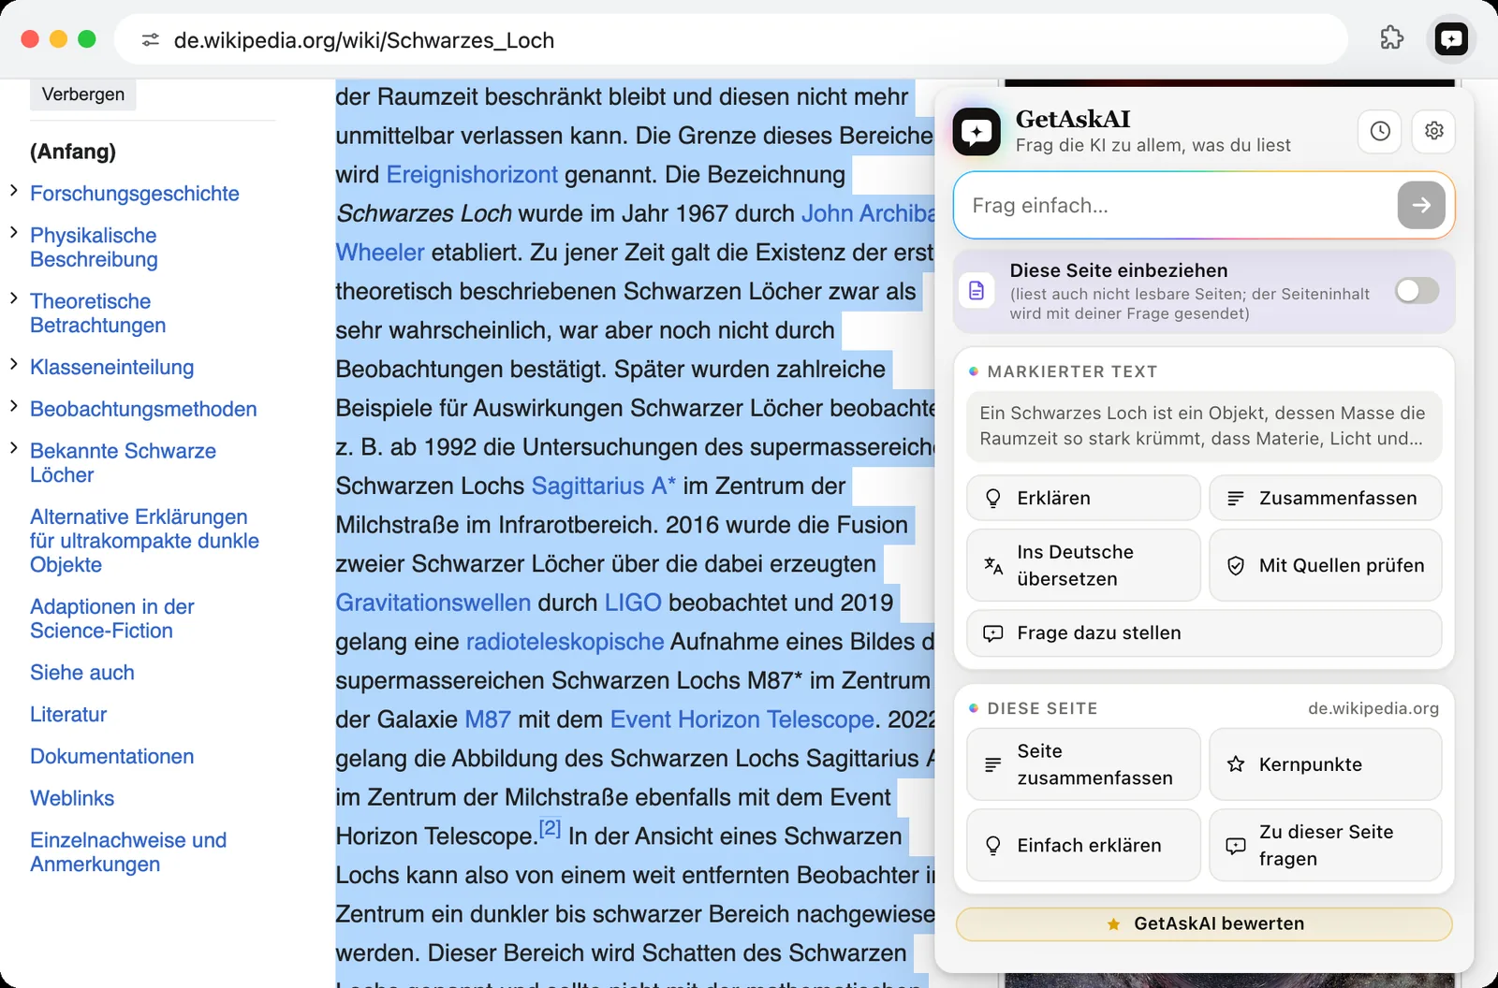Viewport: 1498px width, 988px height.
Task: Go to Adaptionen in der Science-Fiction
Action: (x=112, y=618)
